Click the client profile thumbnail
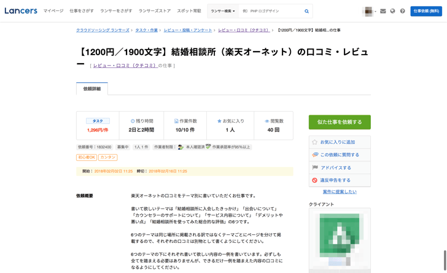 [340, 239]
